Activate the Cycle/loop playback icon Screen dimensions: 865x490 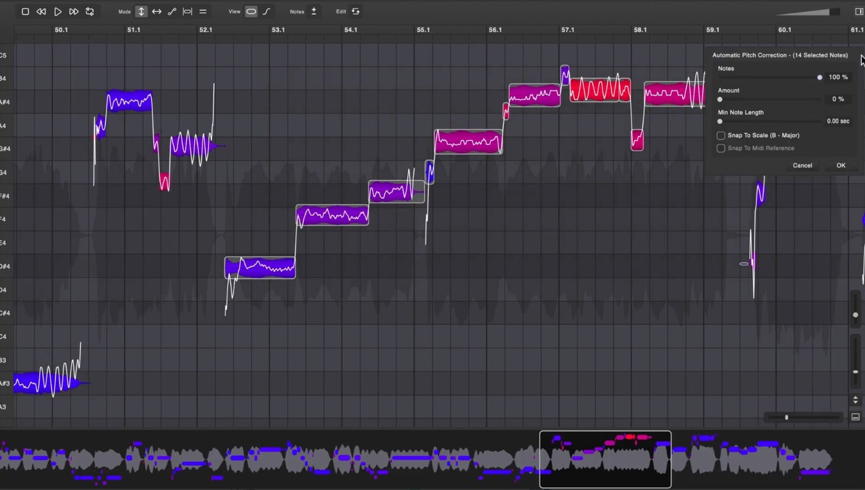coord(90,11)
